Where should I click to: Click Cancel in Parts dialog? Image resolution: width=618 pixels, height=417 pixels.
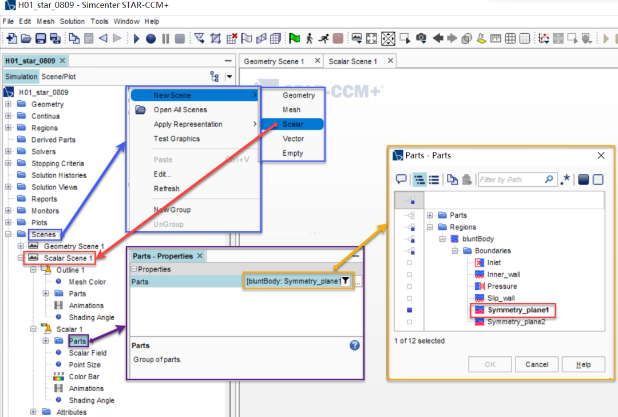(537, 364)
